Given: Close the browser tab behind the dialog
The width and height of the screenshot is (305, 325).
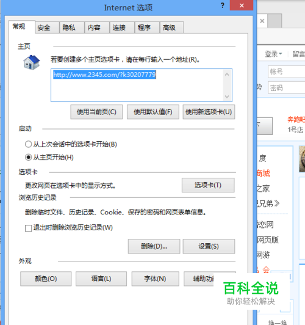Looking at the screenshot, I should [x=262, y=21].
